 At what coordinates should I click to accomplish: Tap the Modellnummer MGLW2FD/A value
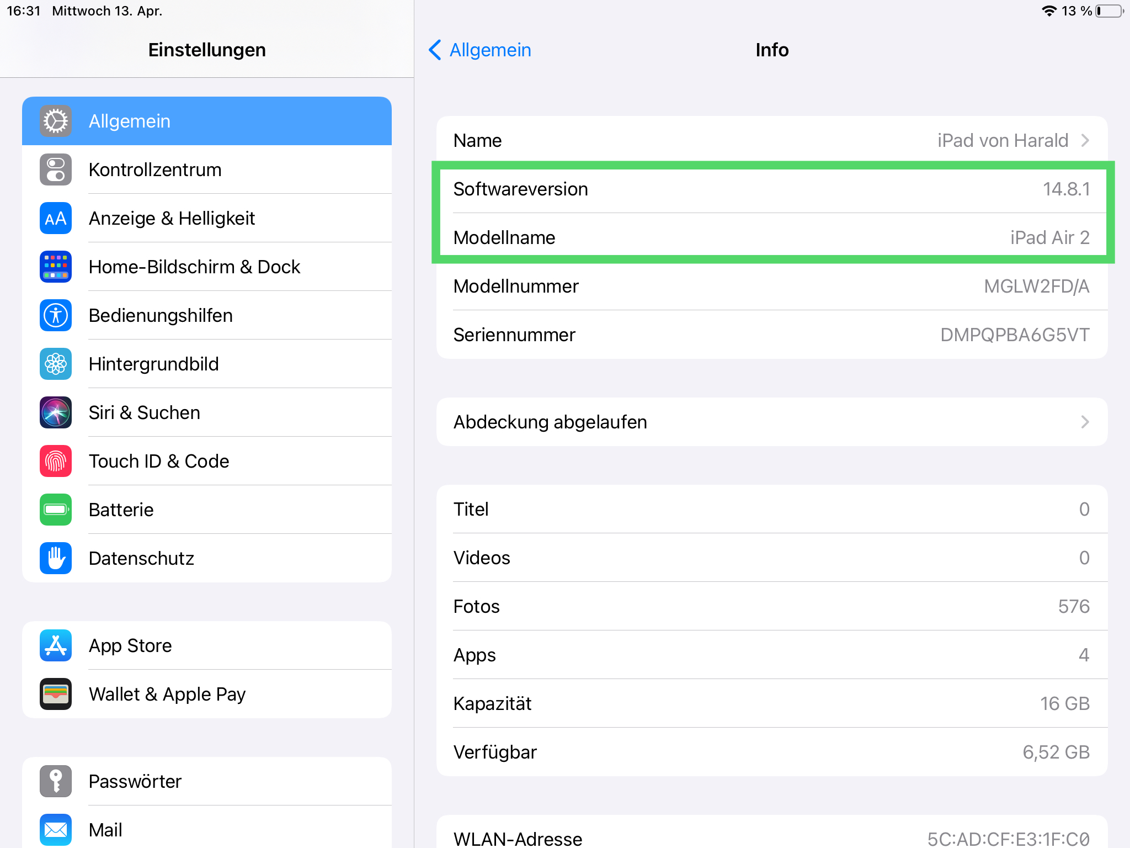pos(1036,286)
